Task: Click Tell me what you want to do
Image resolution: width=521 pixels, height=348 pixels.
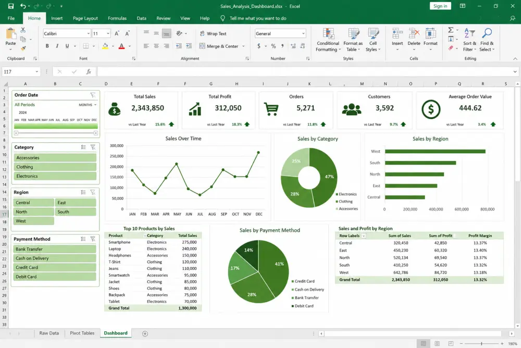Action: tap(258, 18)
